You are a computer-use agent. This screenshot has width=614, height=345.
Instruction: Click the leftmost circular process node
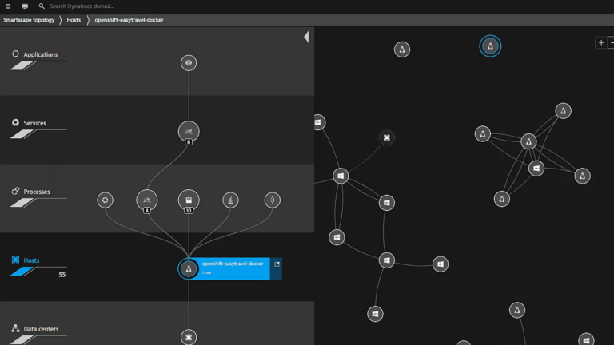point(105,200)
